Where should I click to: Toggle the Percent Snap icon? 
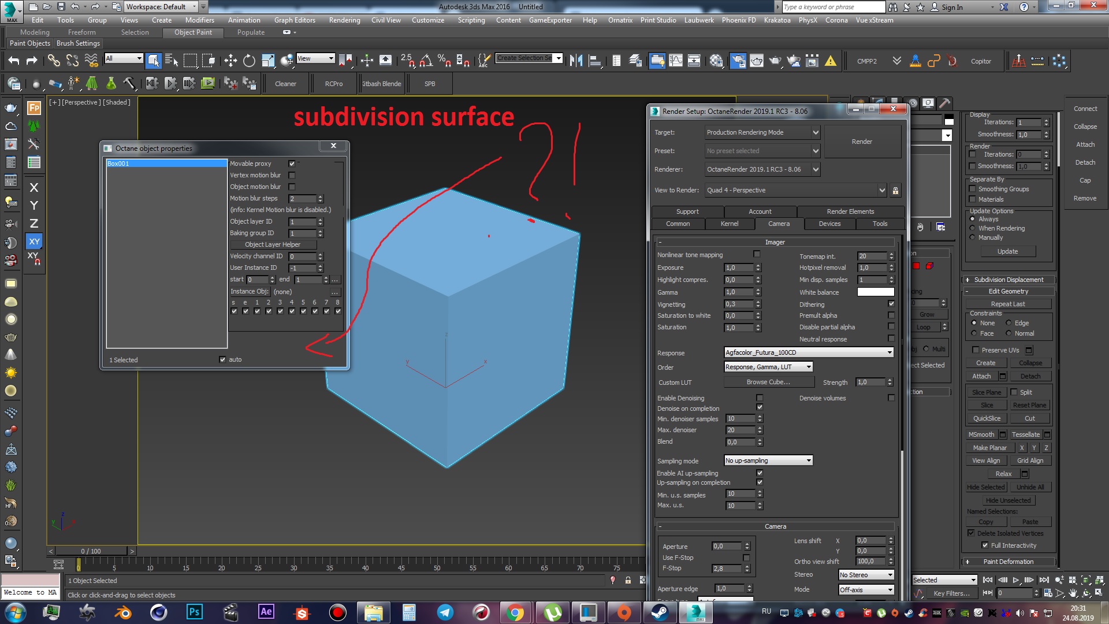pyautogui.click(x=444, y=61)
